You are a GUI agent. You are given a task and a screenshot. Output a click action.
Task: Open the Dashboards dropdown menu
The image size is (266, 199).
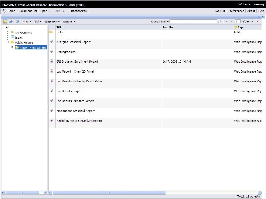pyautogui.click(x=80, y=11)
